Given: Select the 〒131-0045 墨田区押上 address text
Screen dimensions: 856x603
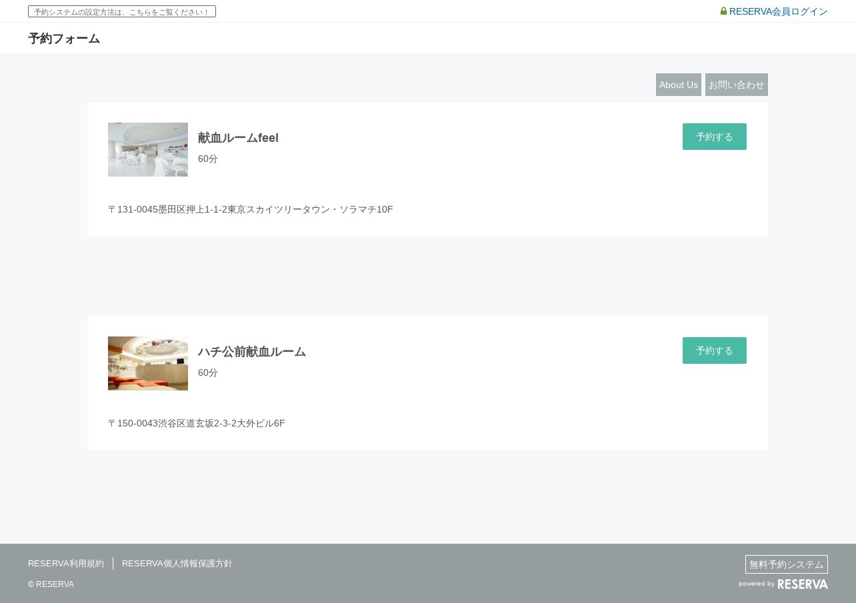Looking at the screenshot, I should tap(251, 209).
